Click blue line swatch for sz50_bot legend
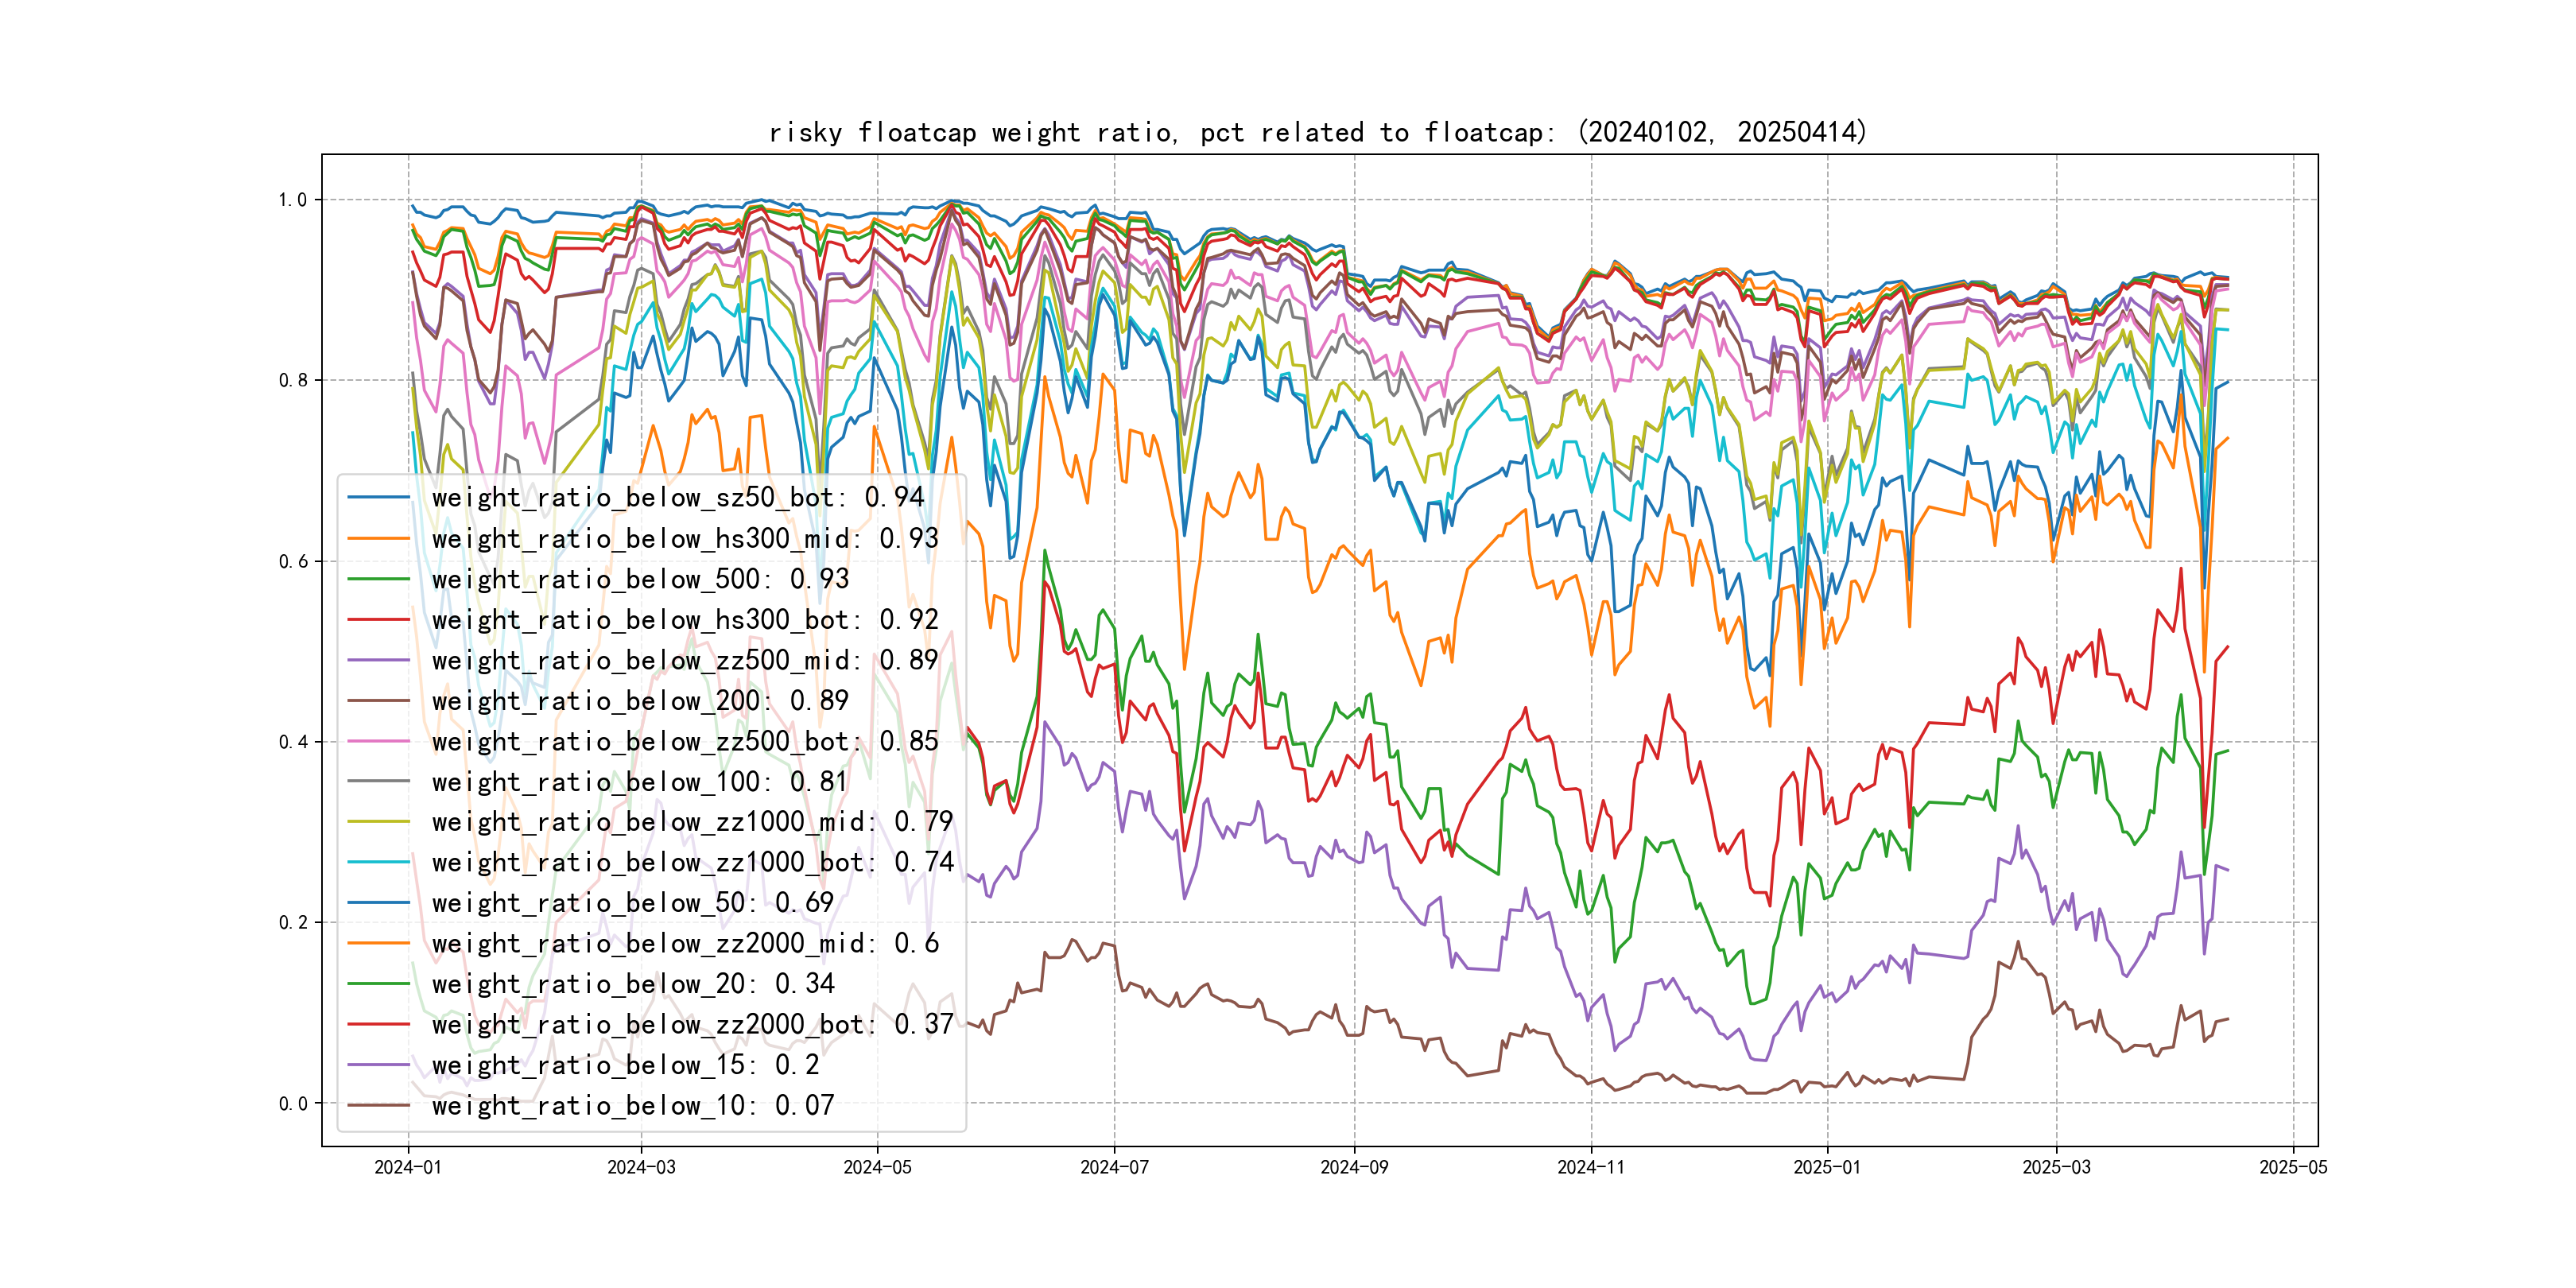 coord(378,498)
